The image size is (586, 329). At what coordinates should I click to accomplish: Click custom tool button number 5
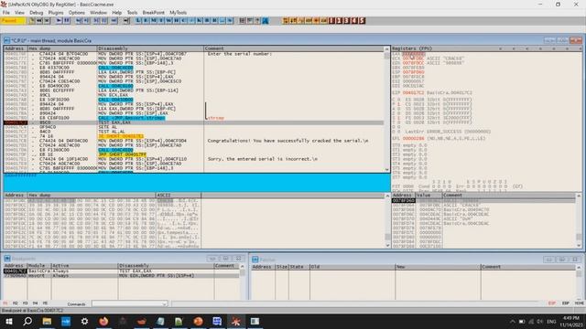click(362, 20)
